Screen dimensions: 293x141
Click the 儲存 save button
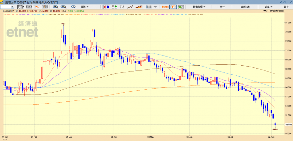286,6
